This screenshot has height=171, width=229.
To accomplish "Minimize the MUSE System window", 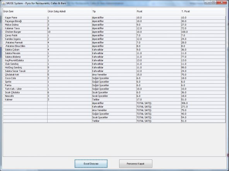I will point(208,2).
